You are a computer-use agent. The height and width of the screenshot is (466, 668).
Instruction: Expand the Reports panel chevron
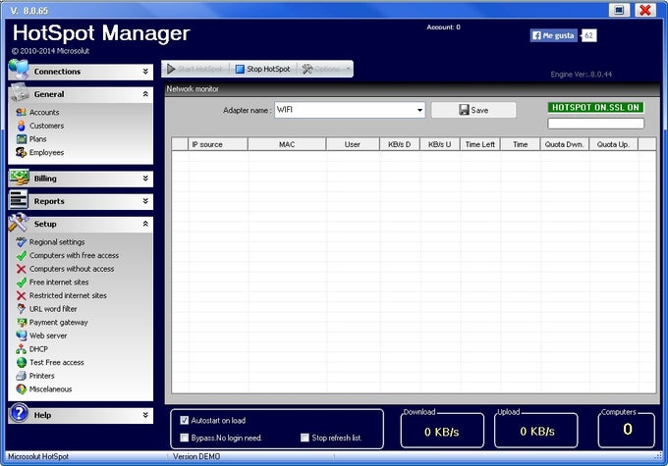[x=145, y=201]
